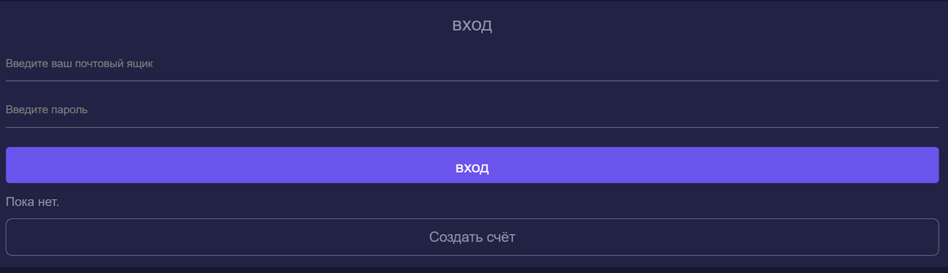Click the ВХОД heading at top
The image size is (948, 273).
tap(472, 25)
